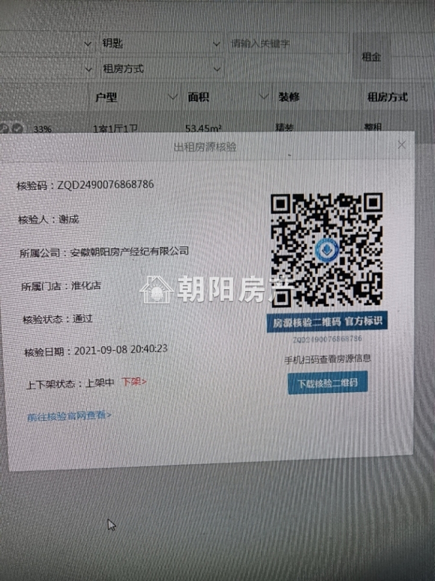Click the 房源核验二维码 官方标识 banner
The image size is (435, 581).
327,321
